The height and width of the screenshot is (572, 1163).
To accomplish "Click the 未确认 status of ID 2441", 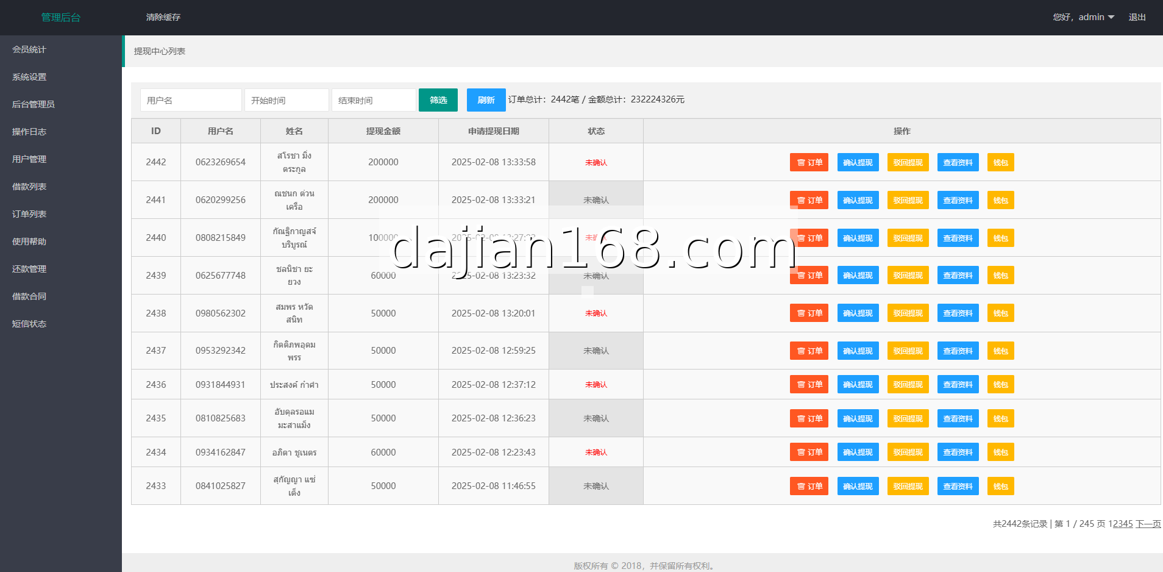I will (x=596, y=200).
